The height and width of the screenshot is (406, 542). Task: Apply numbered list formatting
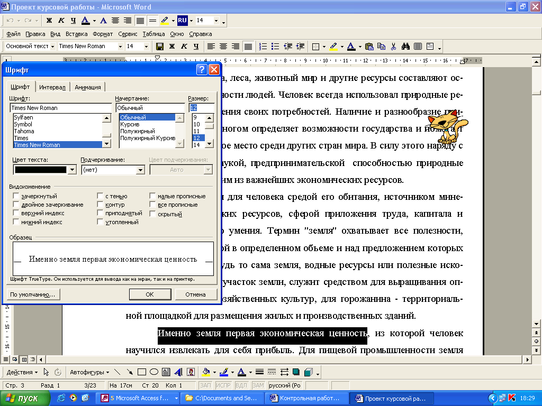pos(263,47)
